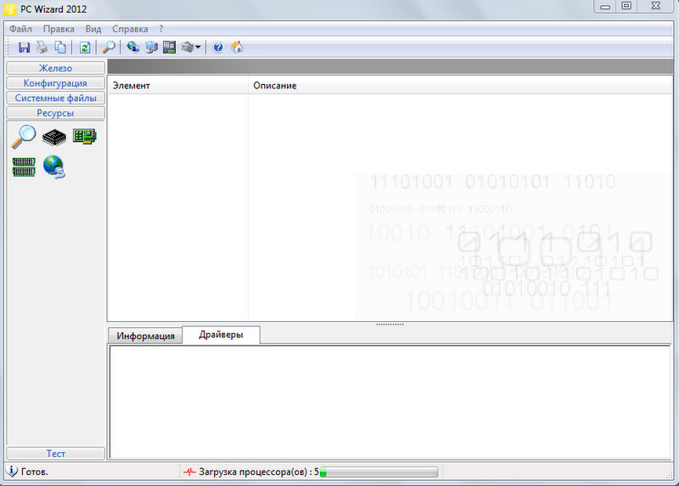Click the motherboard toolbar icon
679x486 pixels.
(169, 47)
